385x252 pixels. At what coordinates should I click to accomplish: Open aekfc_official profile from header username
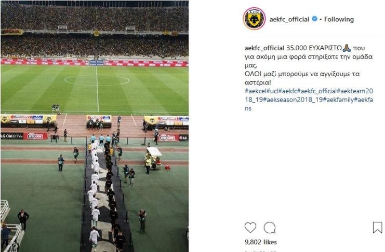pos(289,19)
